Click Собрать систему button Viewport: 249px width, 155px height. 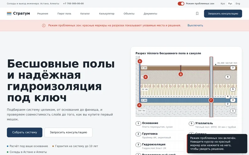[x=25, y=132]
